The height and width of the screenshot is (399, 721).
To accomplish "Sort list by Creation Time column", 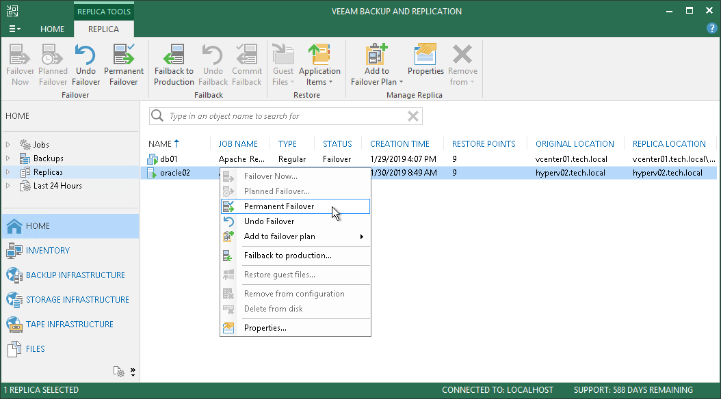I will coord(399,144).
